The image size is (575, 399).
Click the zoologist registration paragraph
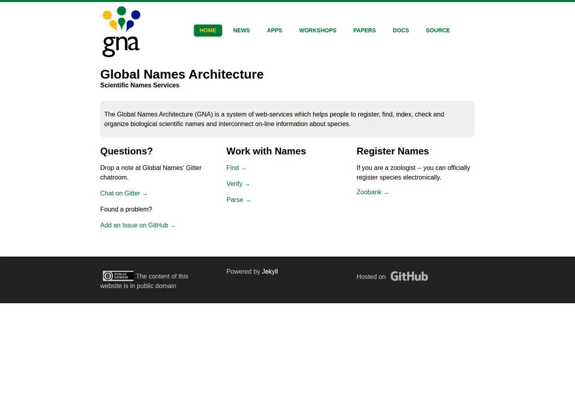click(413, 173)
